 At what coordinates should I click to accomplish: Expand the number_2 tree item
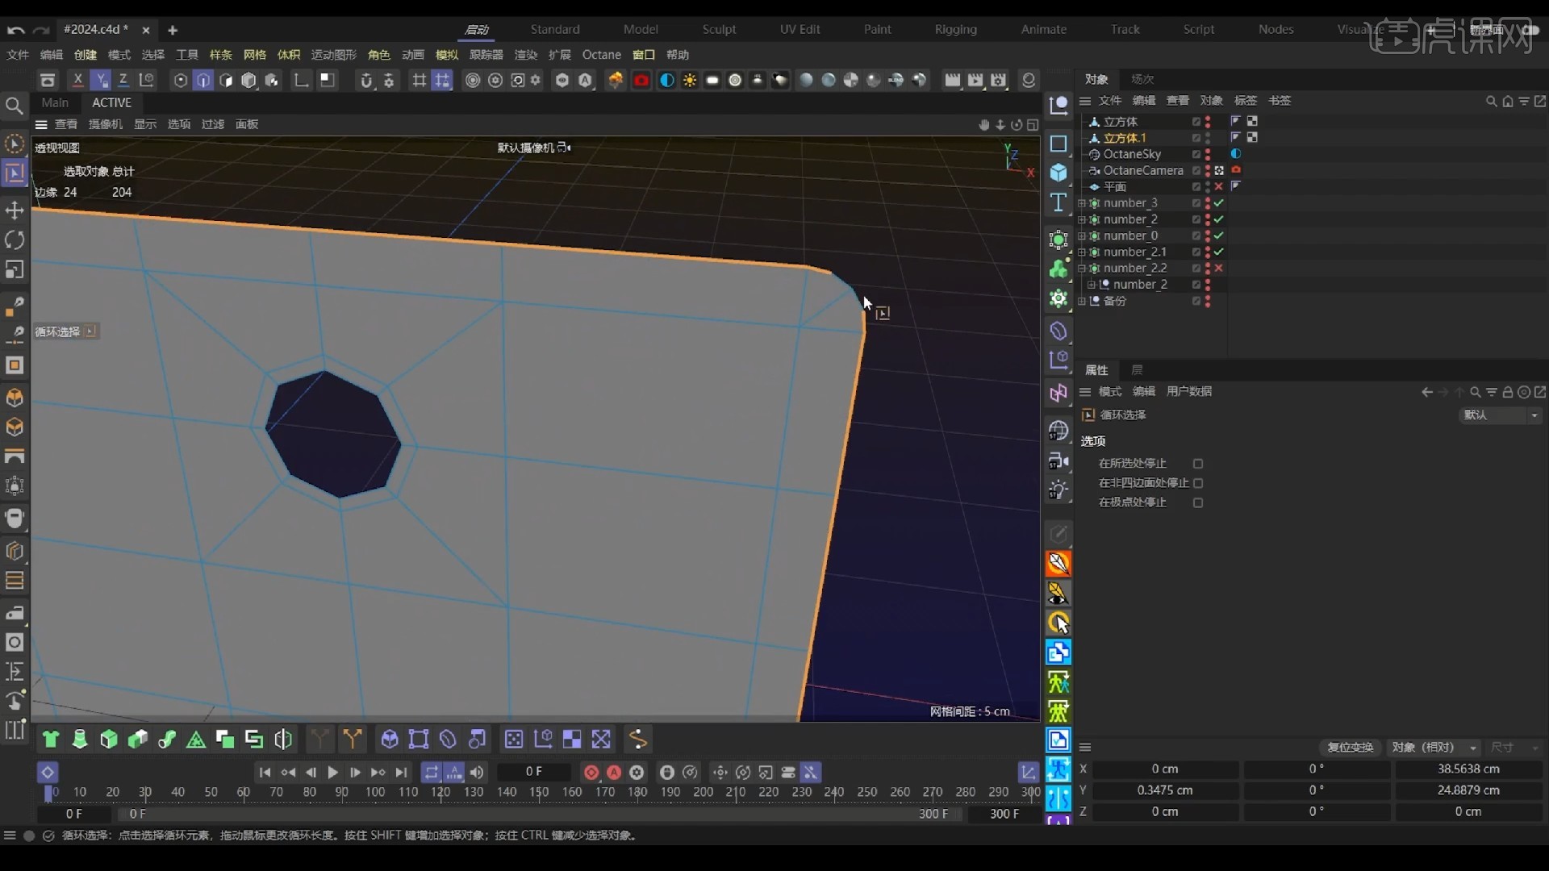click(x=1082, y=219)
